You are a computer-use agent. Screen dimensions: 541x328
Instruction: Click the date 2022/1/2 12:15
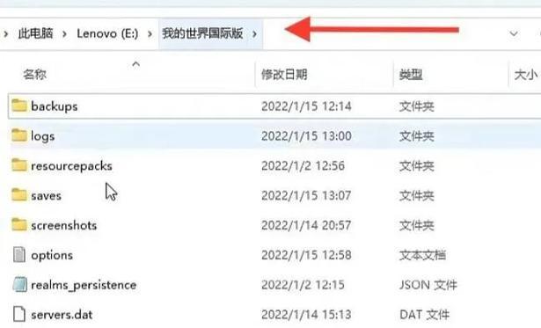click(303, 285)
